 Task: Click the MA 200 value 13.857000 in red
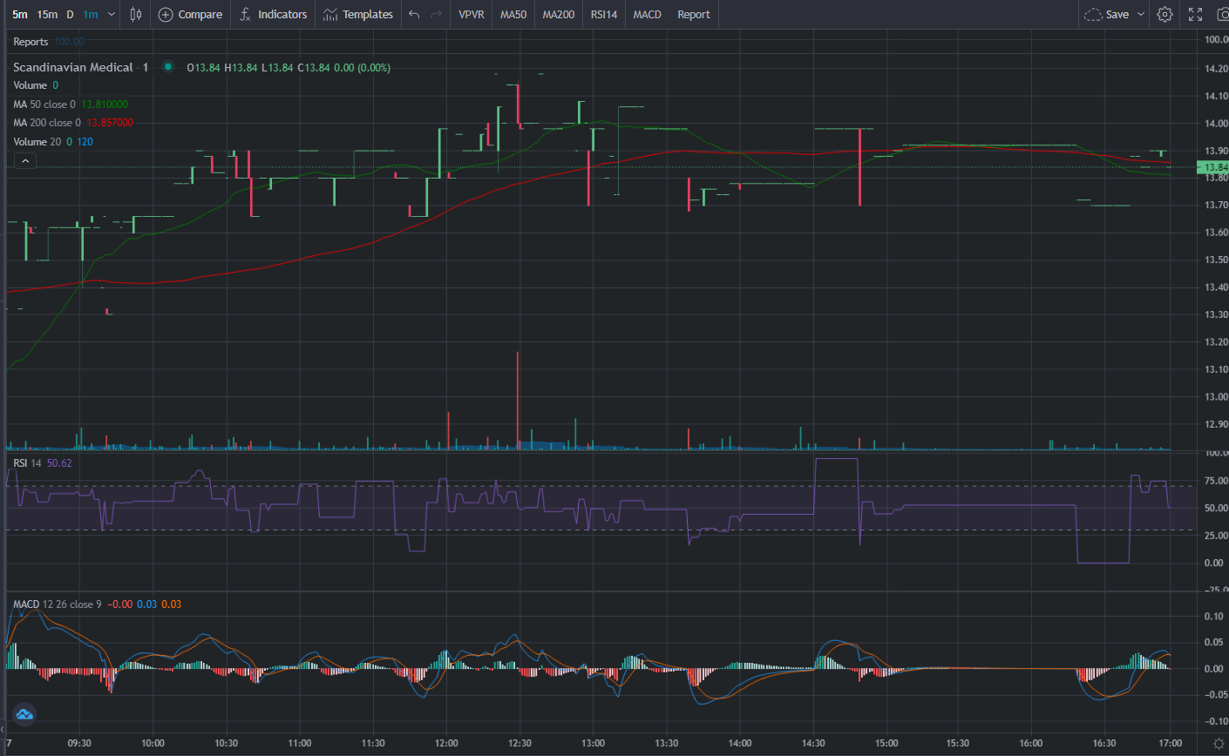pos(110,123)
